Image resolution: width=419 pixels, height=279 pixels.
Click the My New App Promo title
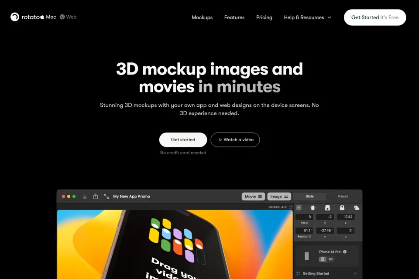pyautogui.click(x=131, y=196)
